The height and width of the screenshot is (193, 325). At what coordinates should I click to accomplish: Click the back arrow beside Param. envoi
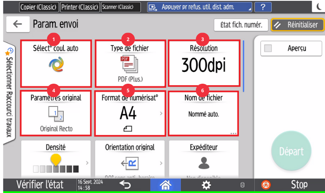(17, 24)
